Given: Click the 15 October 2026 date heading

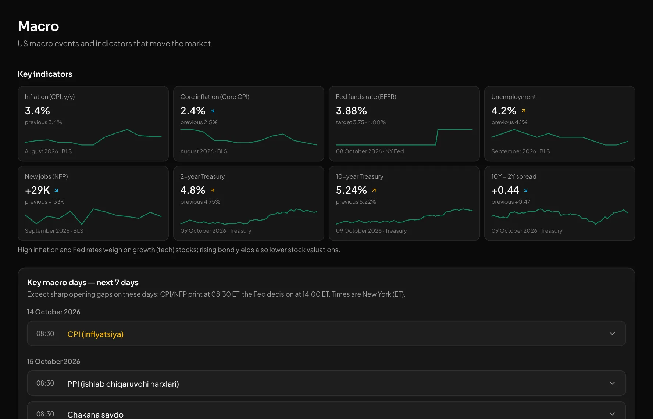Looking at the screenshot, I should tap(53, 361).
